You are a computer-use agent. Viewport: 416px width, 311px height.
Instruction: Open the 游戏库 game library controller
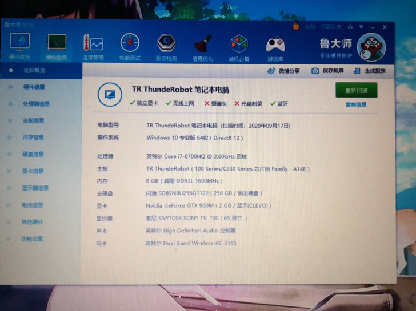275,49
